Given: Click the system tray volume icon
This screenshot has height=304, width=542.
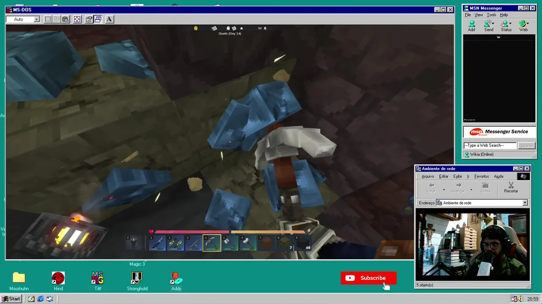Looking at the screenshot, I should click(520, 299).
